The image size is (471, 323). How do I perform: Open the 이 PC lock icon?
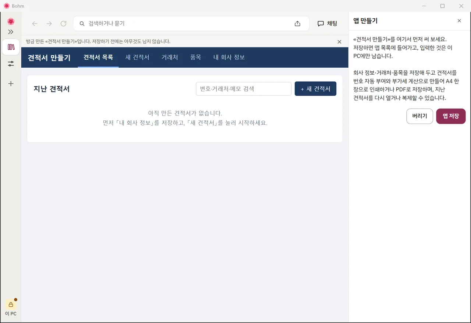11,304
